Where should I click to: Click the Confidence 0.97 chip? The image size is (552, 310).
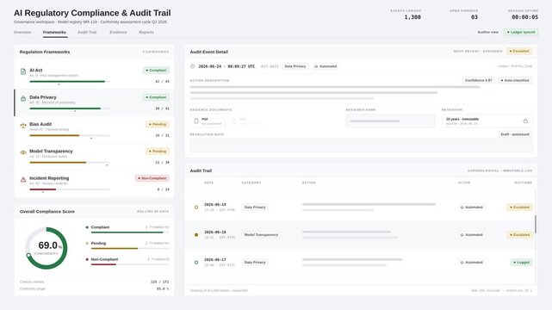coord(479,80)
